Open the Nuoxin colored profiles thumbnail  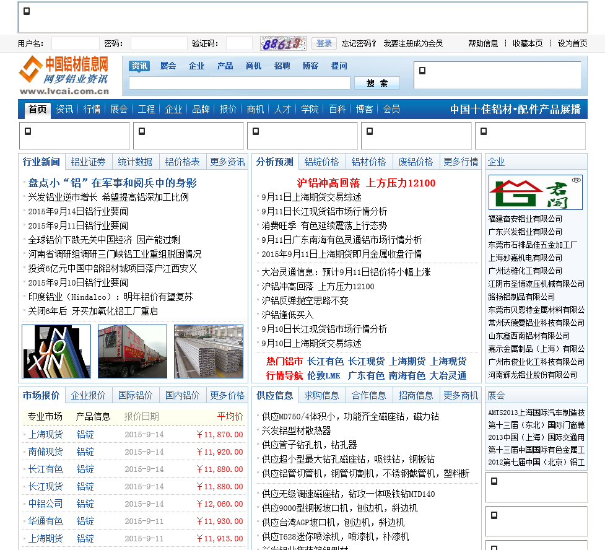pyautogui.click(x=56, y=351)
